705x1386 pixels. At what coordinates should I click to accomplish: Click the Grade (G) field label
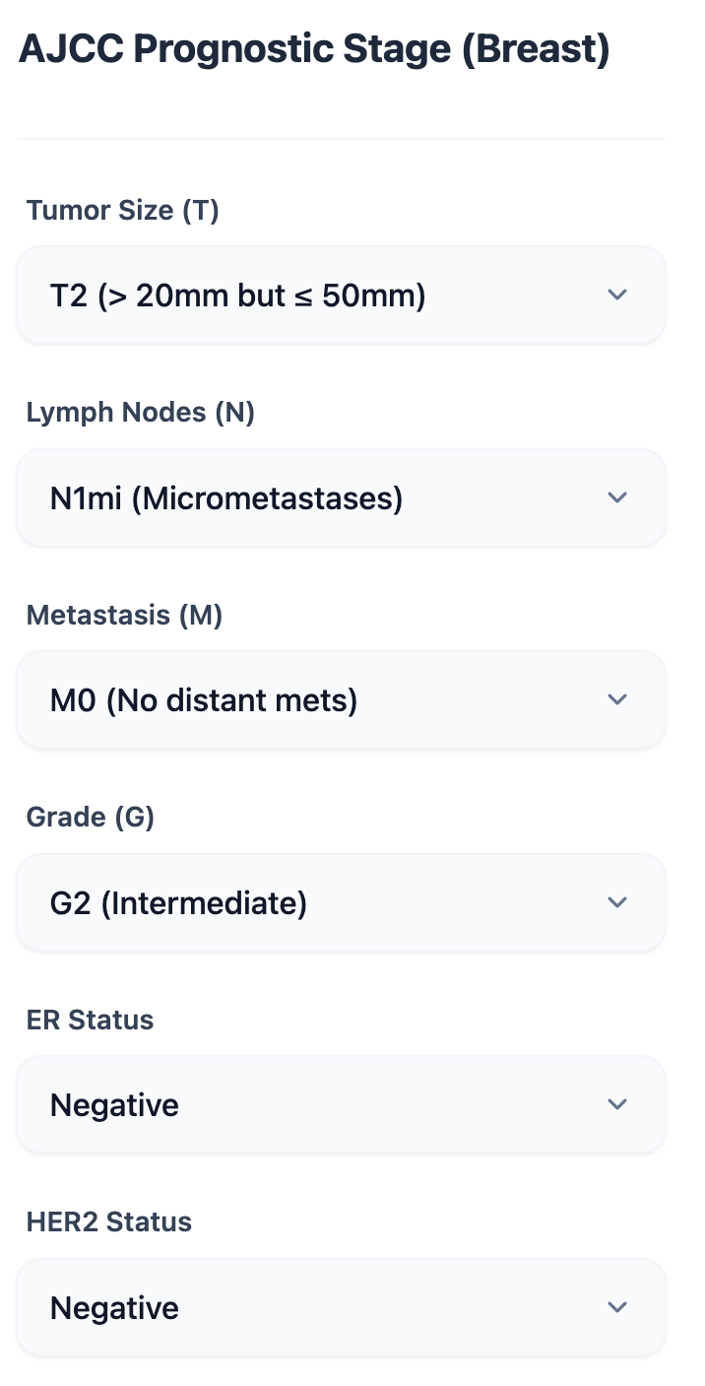point(89,817)
